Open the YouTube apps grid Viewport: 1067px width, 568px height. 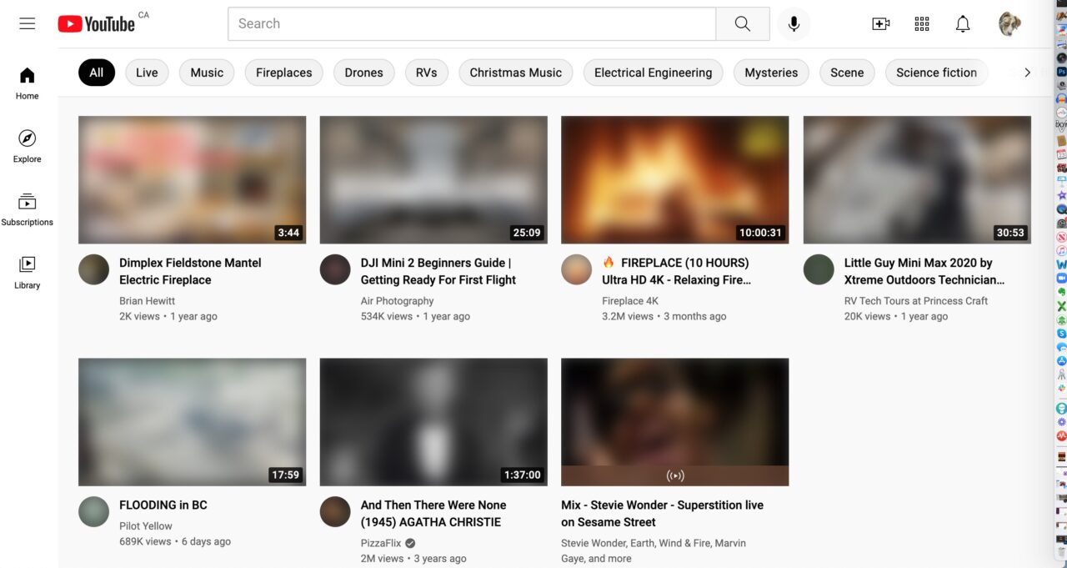click(922, 23)
